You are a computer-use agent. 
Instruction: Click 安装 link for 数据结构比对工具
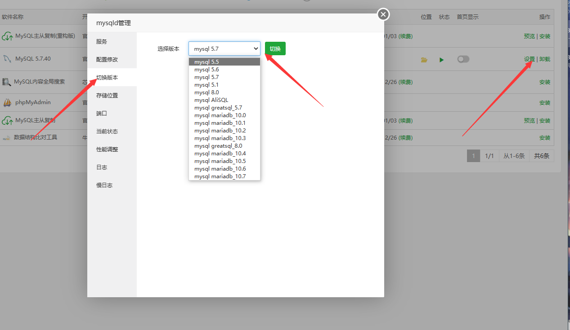click(545, 138)
